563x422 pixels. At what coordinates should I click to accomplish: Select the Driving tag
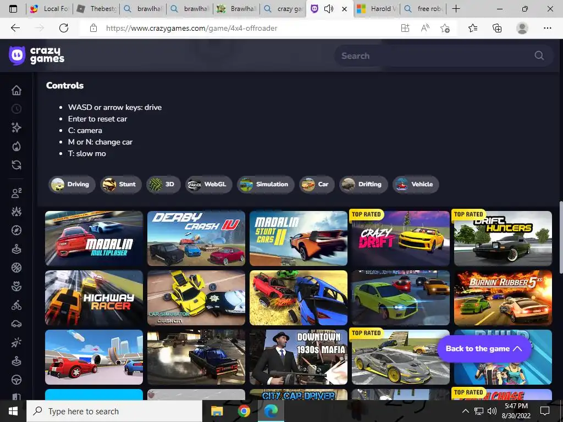point(71,184)
